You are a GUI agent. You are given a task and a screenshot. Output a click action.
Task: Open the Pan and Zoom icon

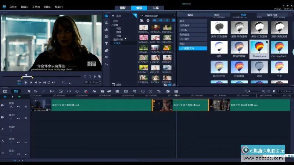tap(150, 91)
